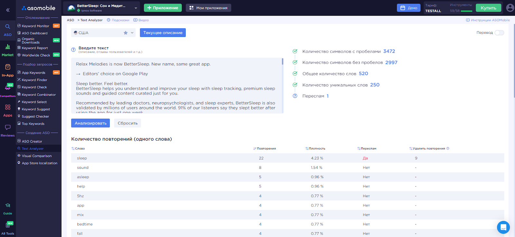The height and width of the screenshot is (237, 515).
Task: Collapse the sidebar with double-chevron icon
Action: coord(8,10)
